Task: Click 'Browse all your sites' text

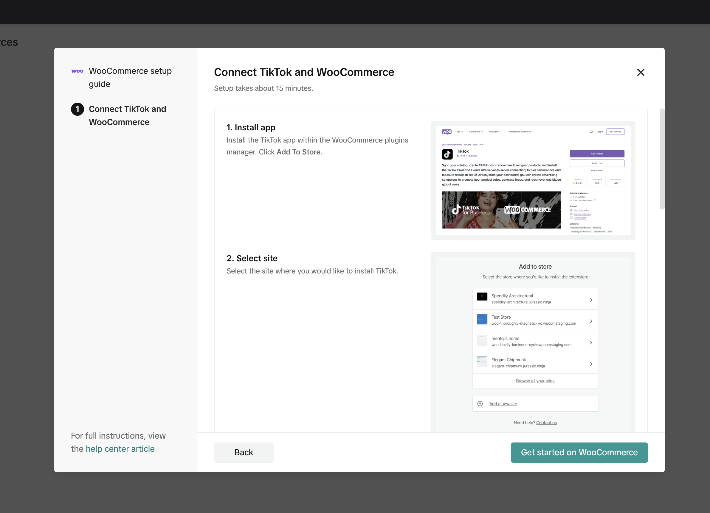Action: pyautogui.click(x=535, y=381)
